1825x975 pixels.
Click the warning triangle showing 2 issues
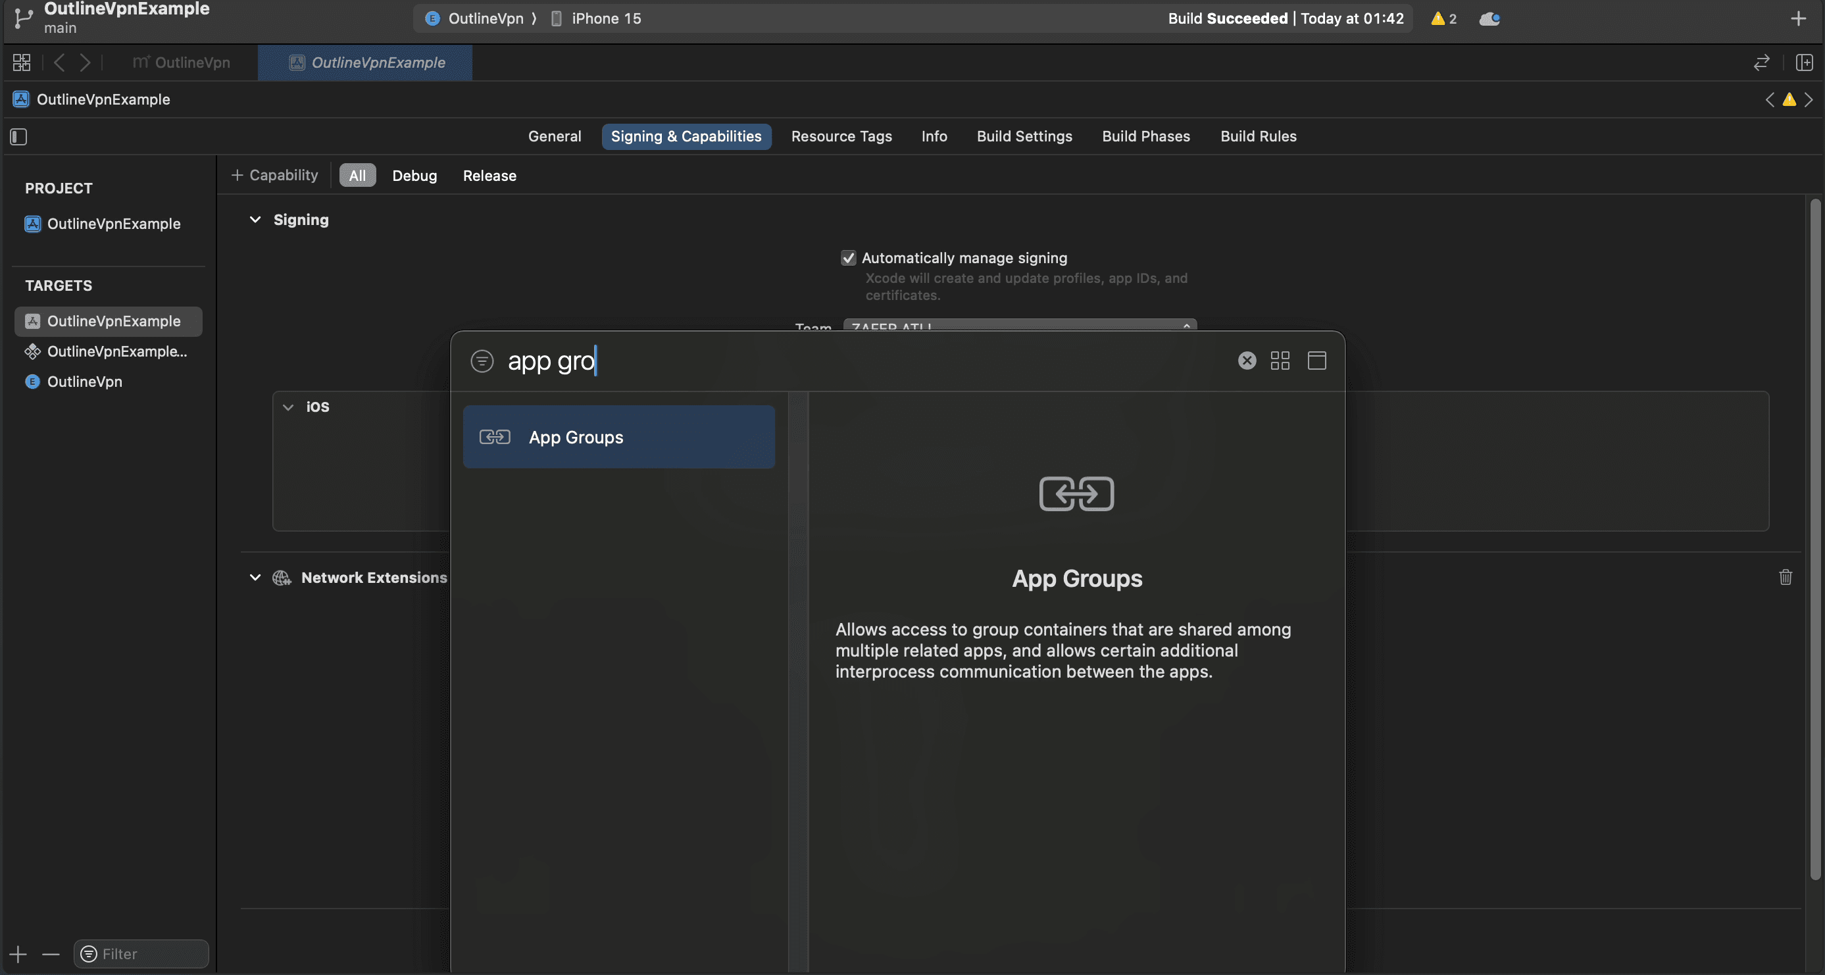pyautogui.click(x=1443, y=18)
